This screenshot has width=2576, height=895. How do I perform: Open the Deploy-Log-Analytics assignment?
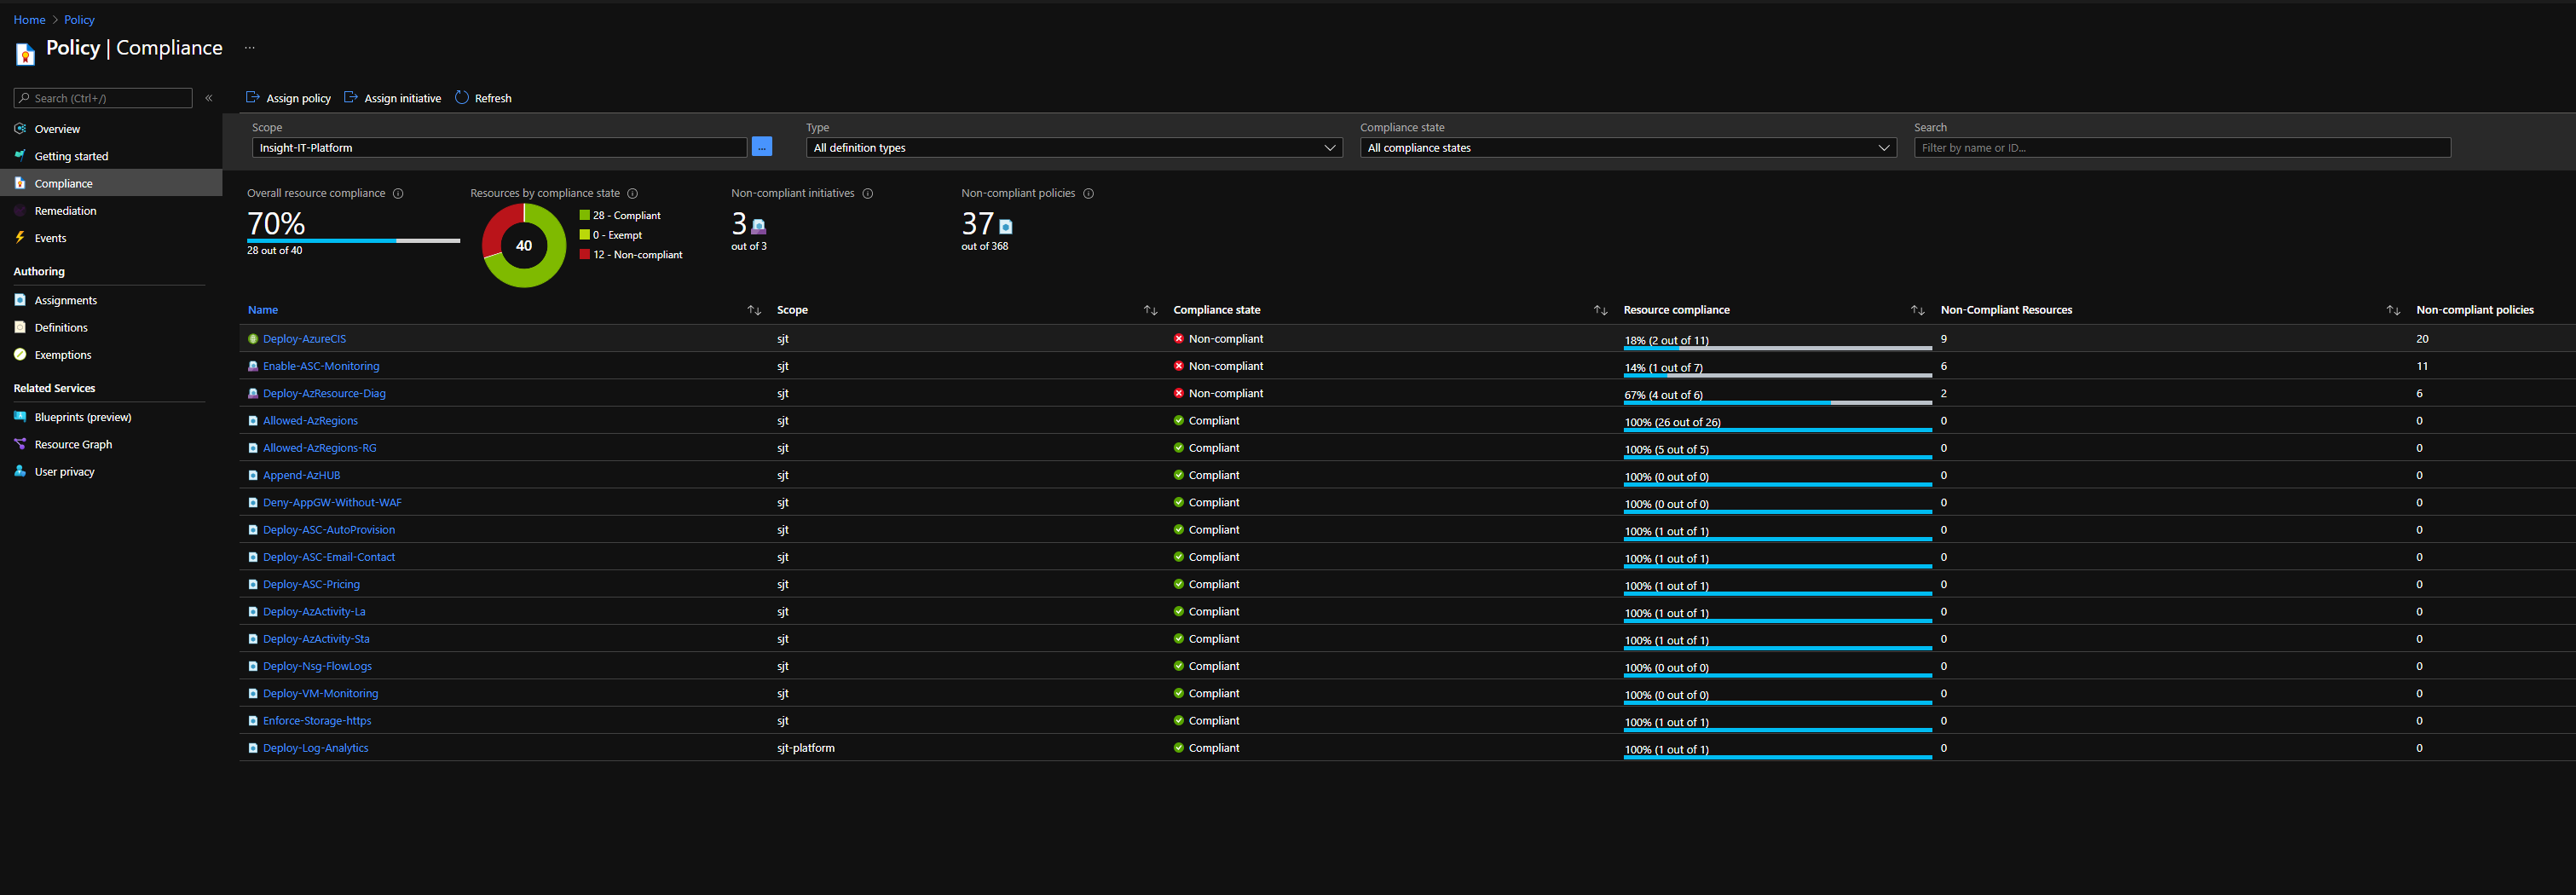(315, 748)
